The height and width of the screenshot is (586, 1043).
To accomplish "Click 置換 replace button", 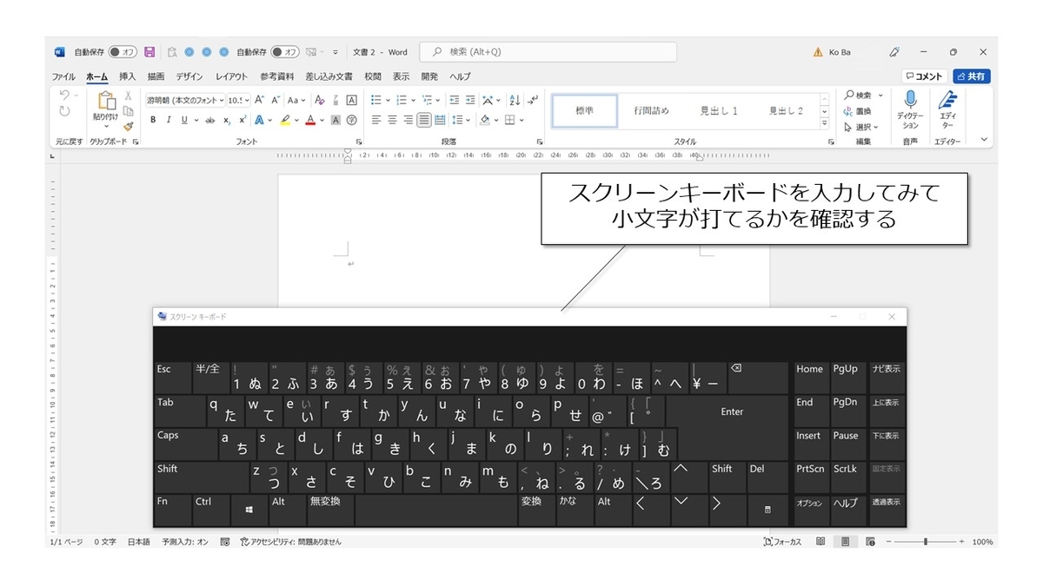I will click(856, 111).
